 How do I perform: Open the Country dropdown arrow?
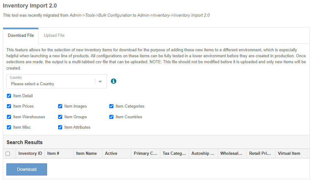click(100, 81)
